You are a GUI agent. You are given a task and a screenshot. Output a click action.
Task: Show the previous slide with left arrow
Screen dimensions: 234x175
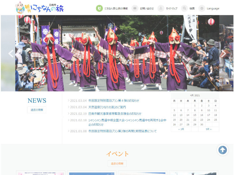(11, 54)
